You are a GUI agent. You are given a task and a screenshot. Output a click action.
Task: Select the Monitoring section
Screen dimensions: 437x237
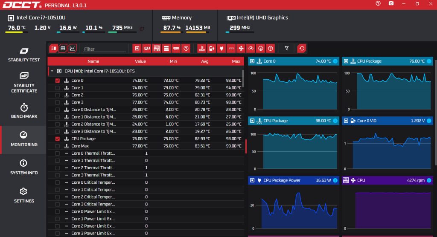point(24,139)
